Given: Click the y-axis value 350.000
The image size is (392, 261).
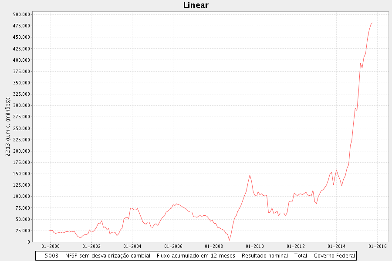Looking at the screenshot, I should click(21, 83).
